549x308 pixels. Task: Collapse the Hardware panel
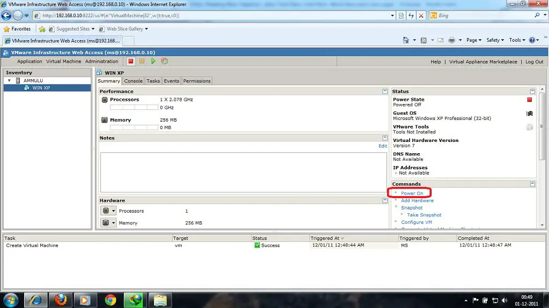click(x=385, y=200)
